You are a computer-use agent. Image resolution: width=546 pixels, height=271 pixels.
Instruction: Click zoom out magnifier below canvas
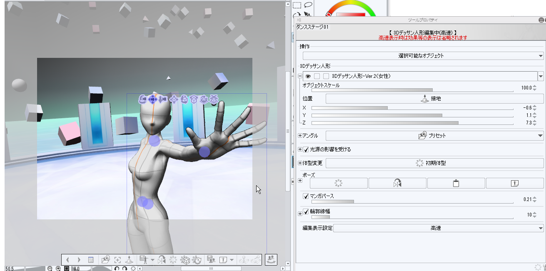coord(50,269)
